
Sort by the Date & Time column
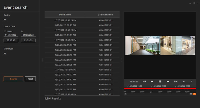(65, 15)
